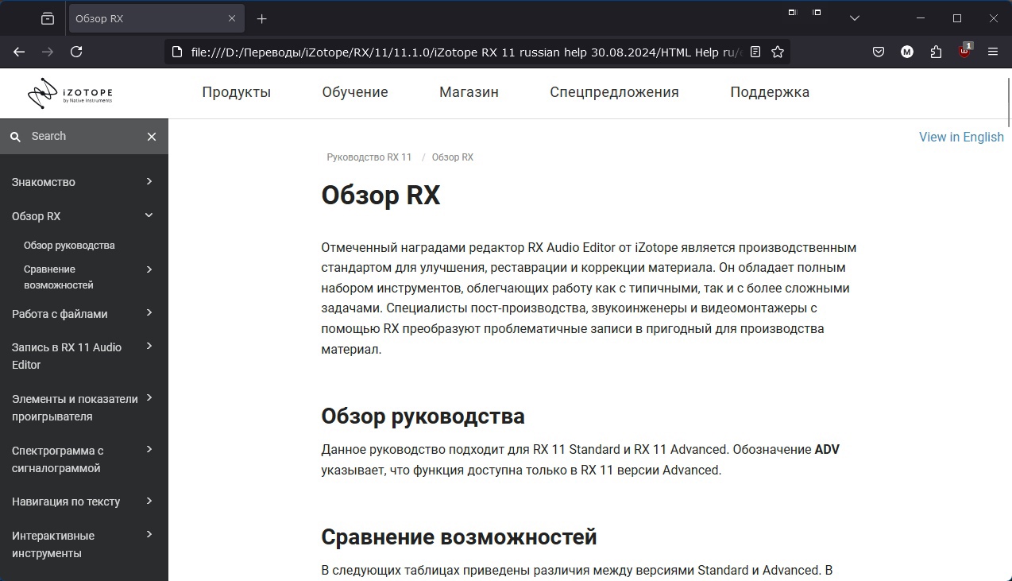The image size is (1012, 581).
Task: Switch to the View in English link
Action: point(961,137)
